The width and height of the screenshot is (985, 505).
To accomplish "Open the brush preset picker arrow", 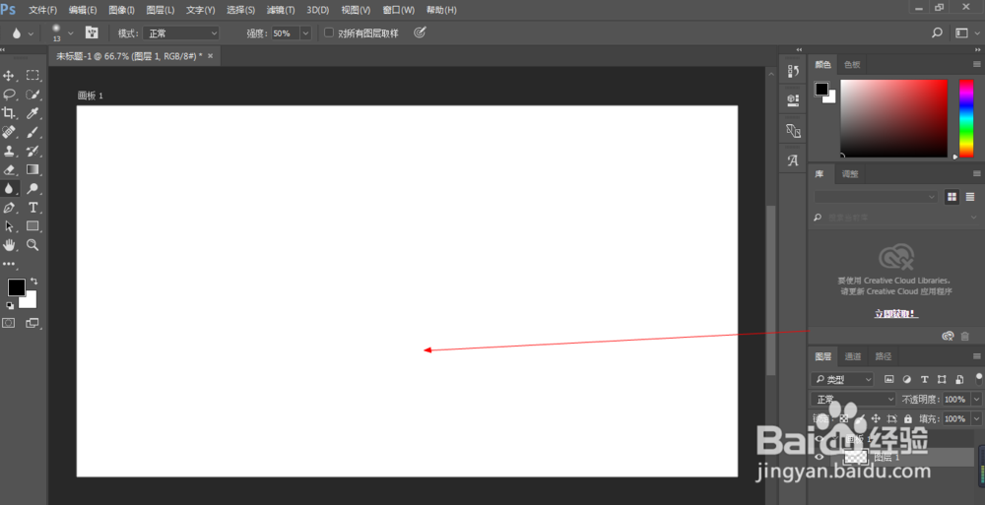I will (70, 33).
